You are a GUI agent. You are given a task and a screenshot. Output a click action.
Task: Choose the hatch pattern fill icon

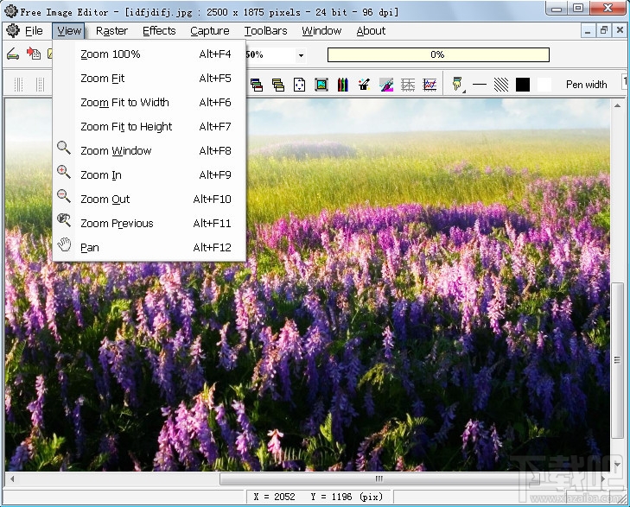click(x=501, y=85)
